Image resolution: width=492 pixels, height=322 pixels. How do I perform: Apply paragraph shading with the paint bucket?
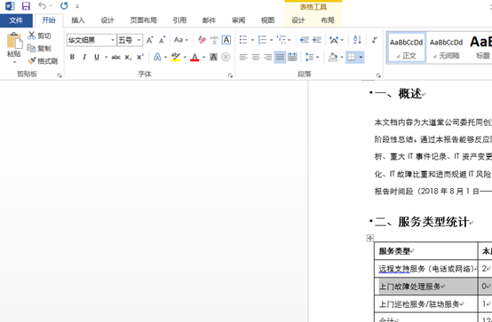(333, 57)
